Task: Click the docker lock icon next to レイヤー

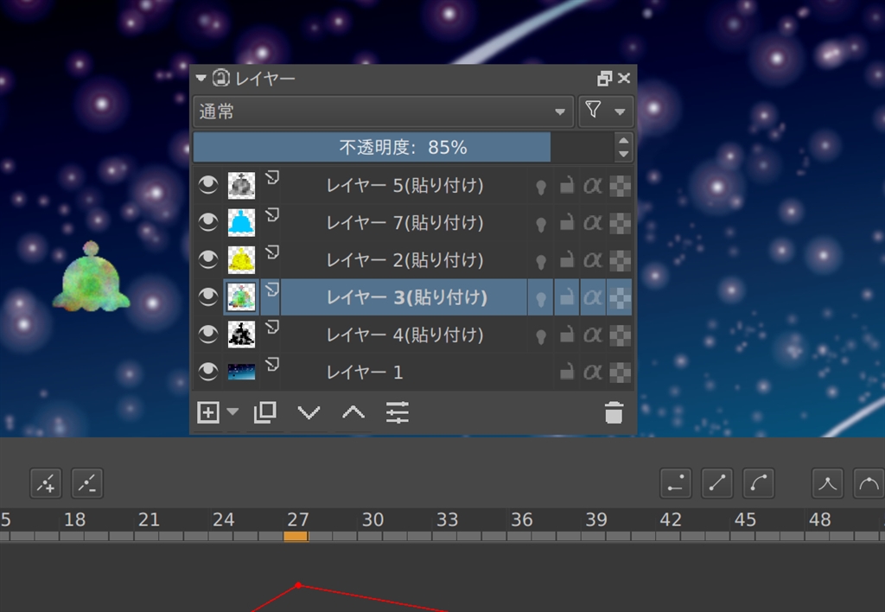Action: (220, 78)
